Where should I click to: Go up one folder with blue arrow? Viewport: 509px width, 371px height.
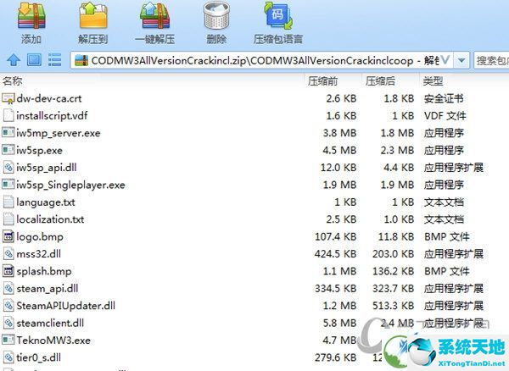14,60
